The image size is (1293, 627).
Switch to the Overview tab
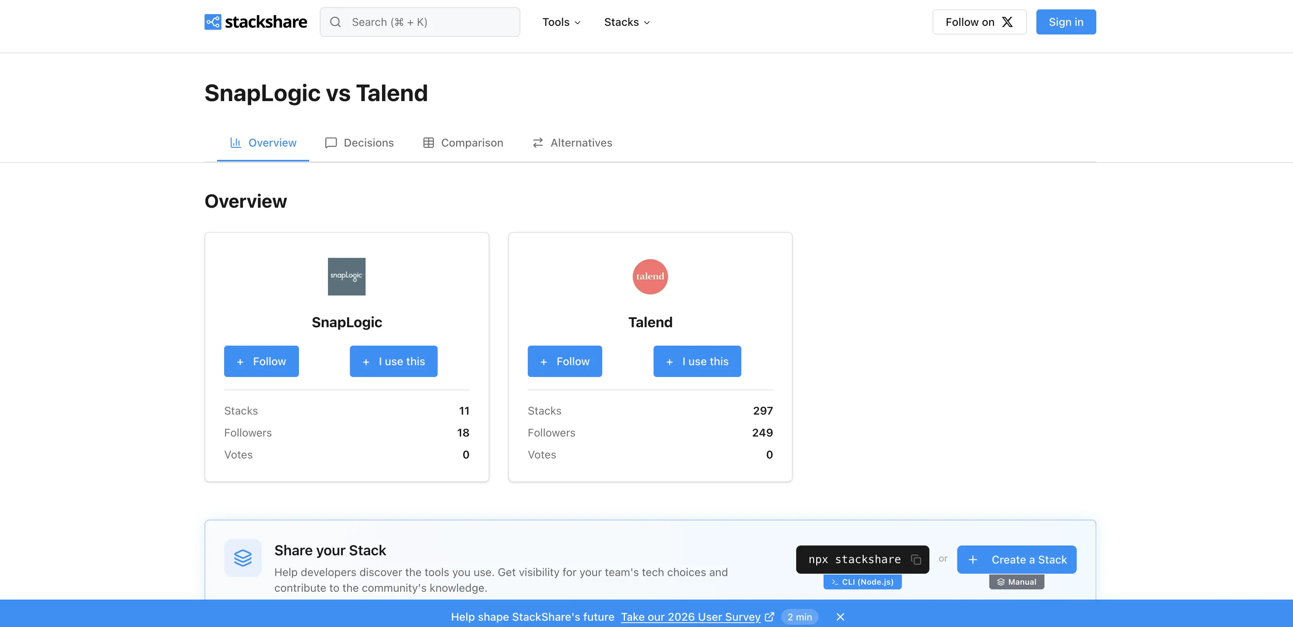point(263,143)
